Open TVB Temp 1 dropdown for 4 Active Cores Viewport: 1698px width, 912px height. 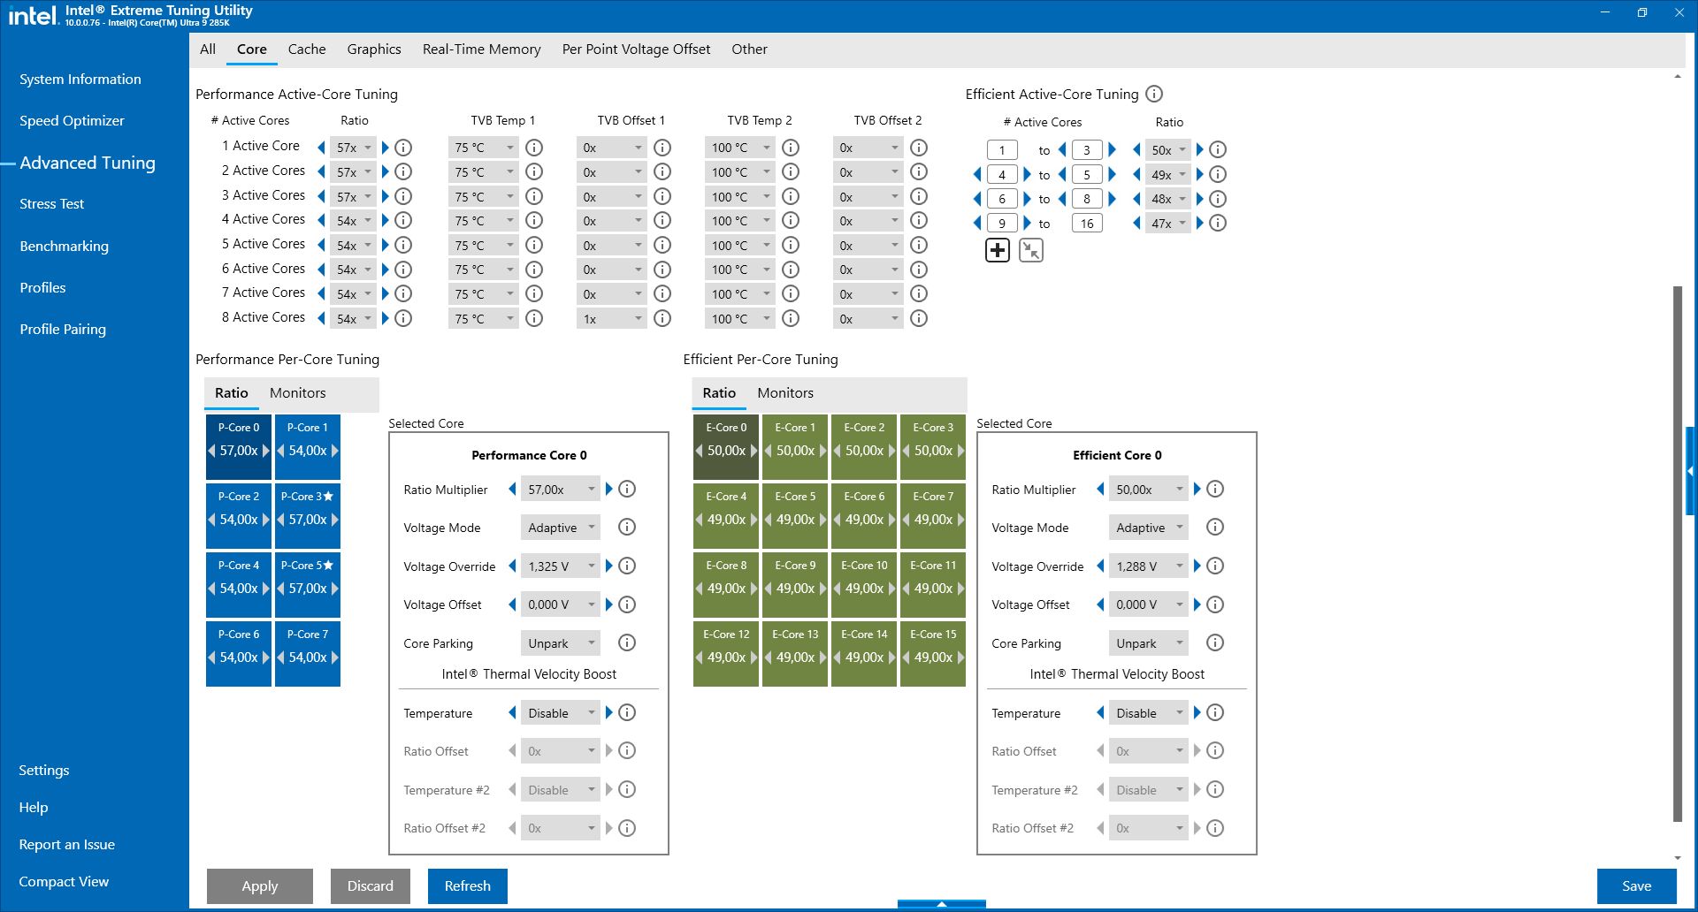484,221
